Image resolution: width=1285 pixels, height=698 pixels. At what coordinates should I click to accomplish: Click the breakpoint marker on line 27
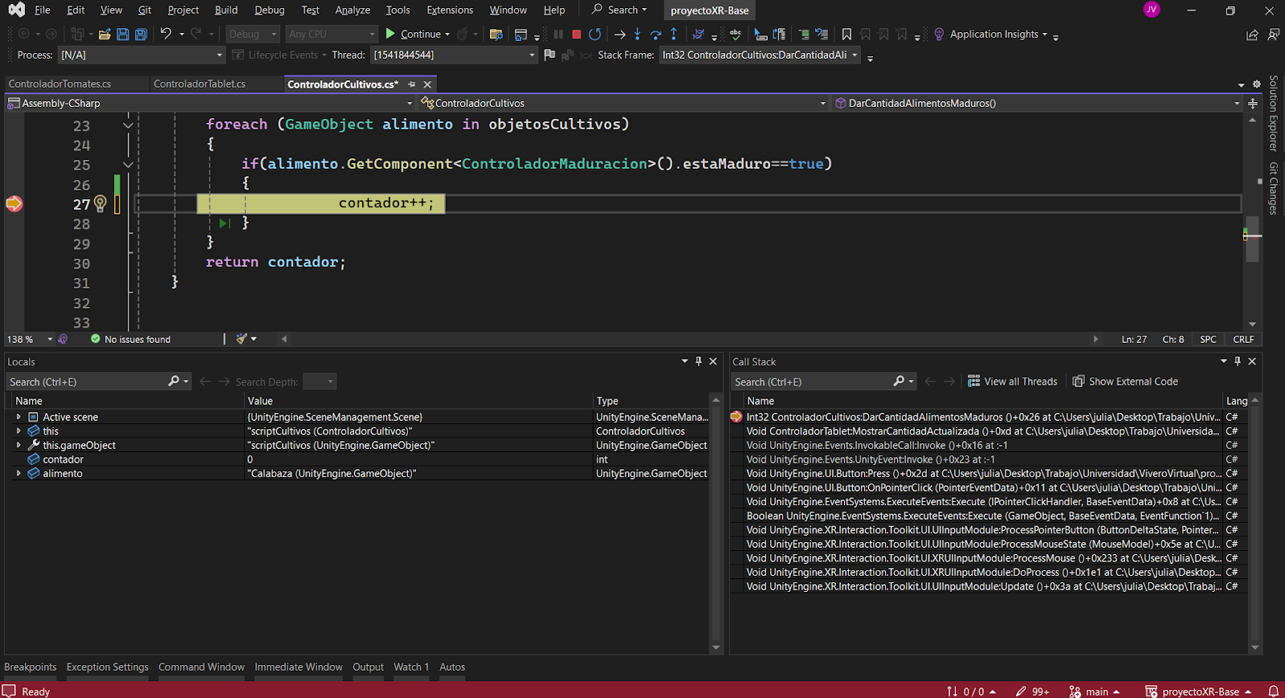14,204
